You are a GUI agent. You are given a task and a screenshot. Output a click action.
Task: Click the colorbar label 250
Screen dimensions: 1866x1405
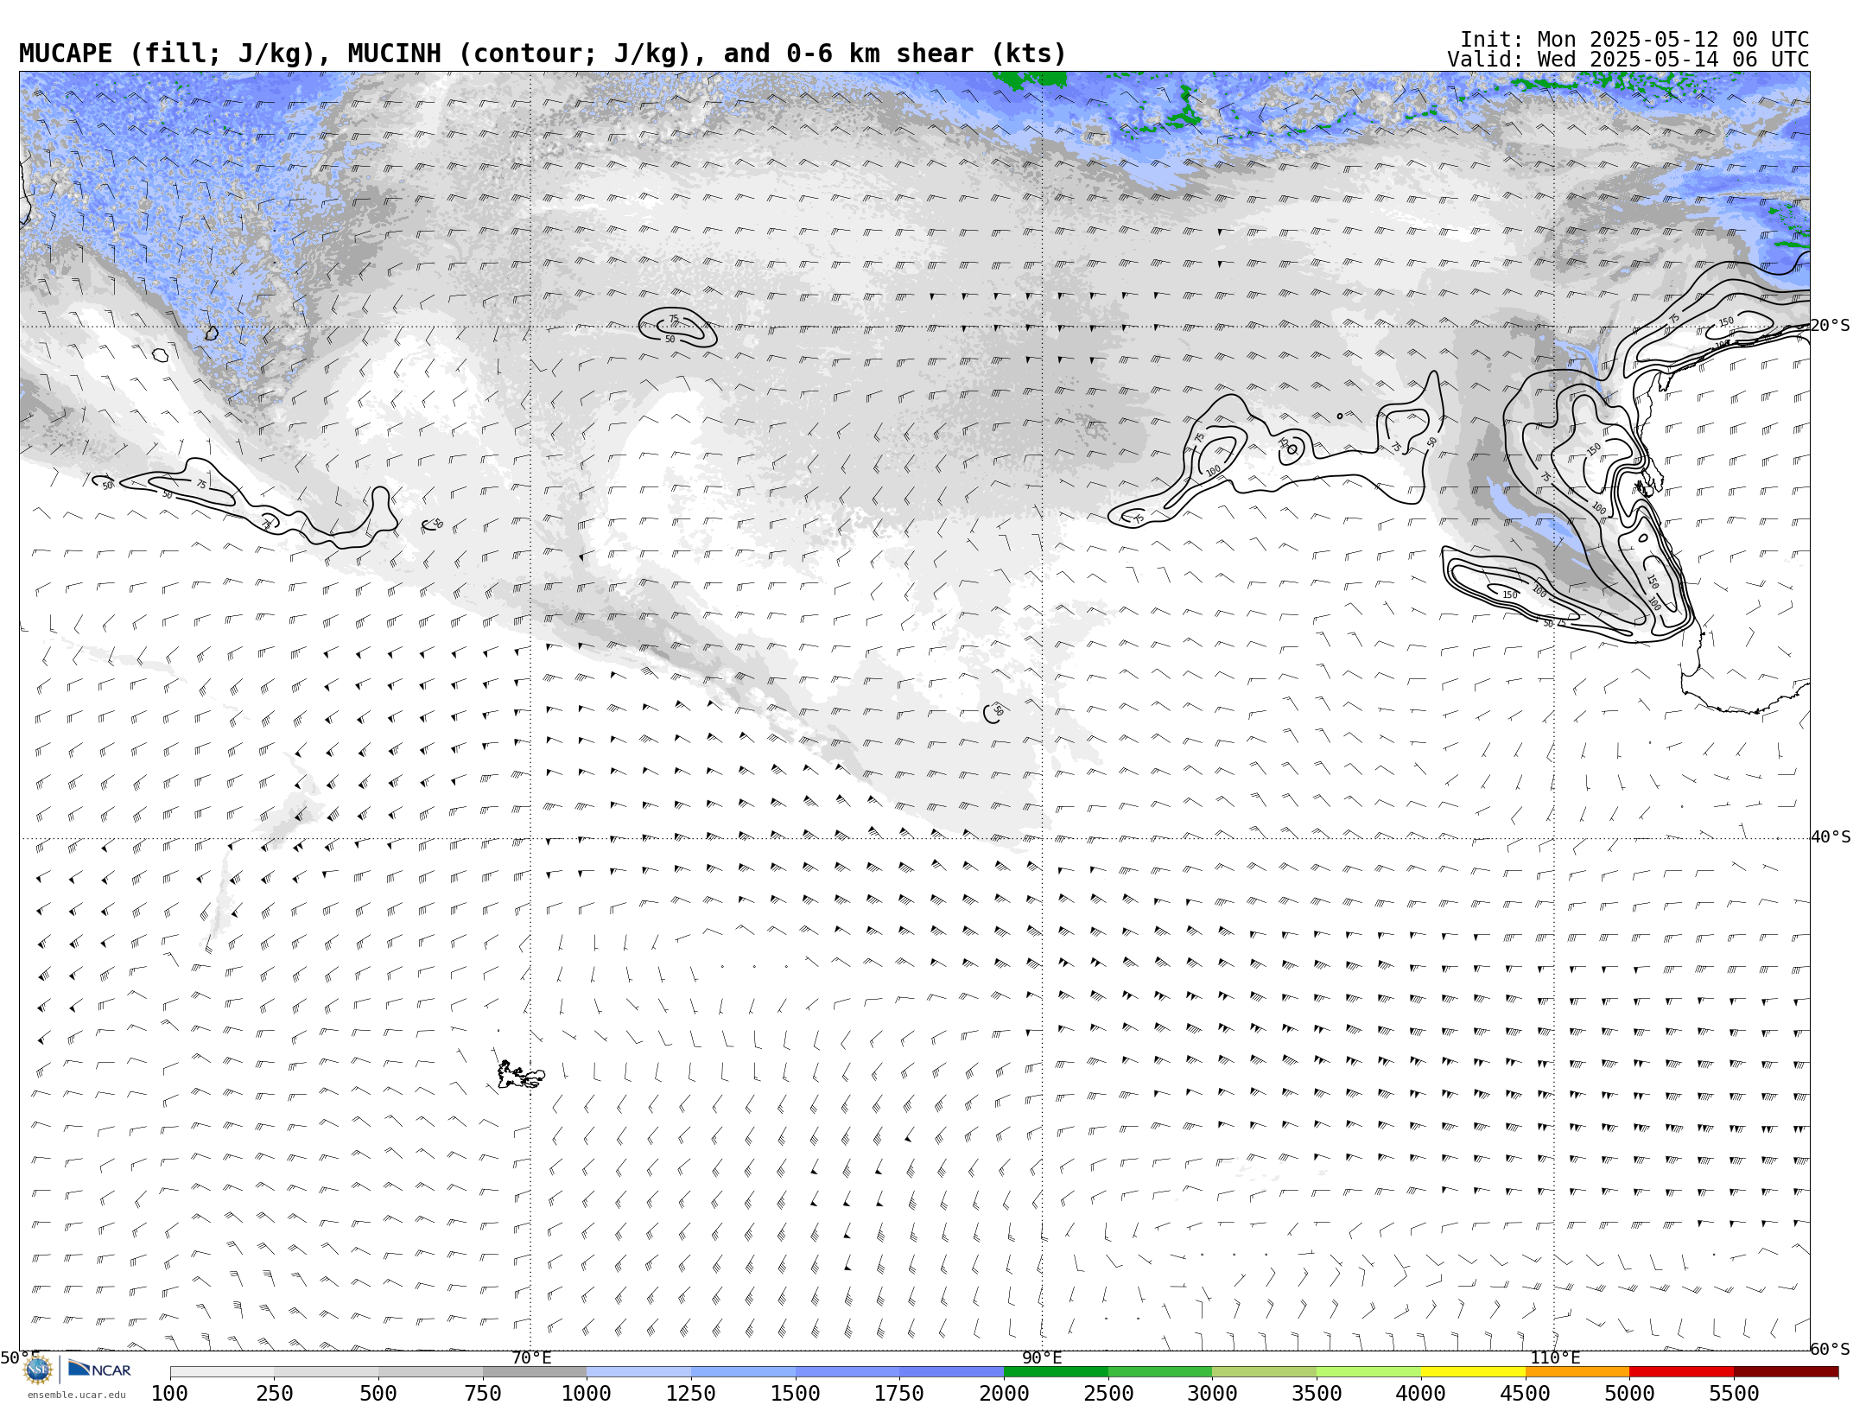[x=275, y=1394]
